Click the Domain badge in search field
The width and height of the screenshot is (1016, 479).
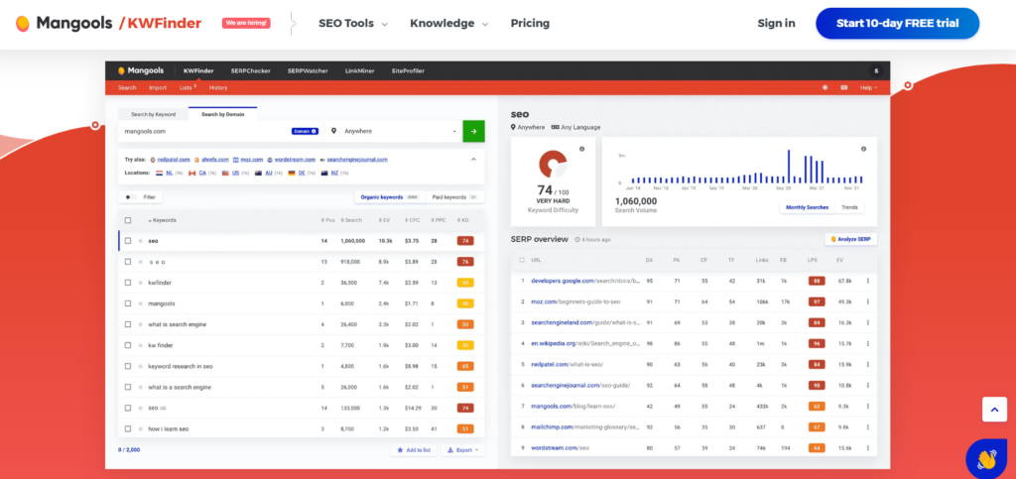(x=305, y=131)
